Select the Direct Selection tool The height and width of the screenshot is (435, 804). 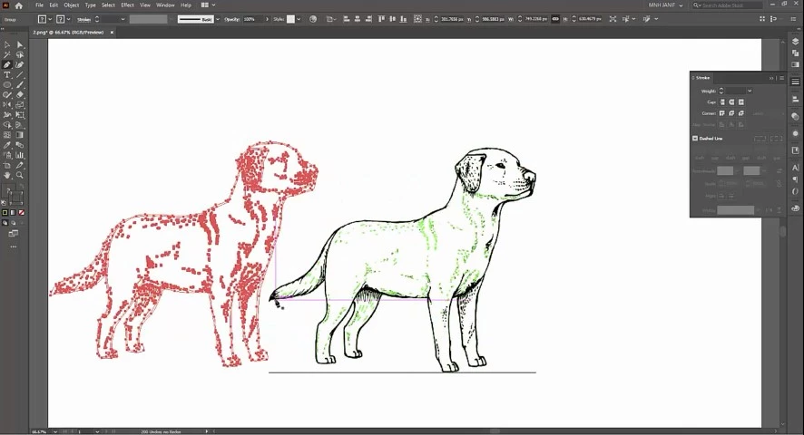pyautogui.click(x=19, y=45)
